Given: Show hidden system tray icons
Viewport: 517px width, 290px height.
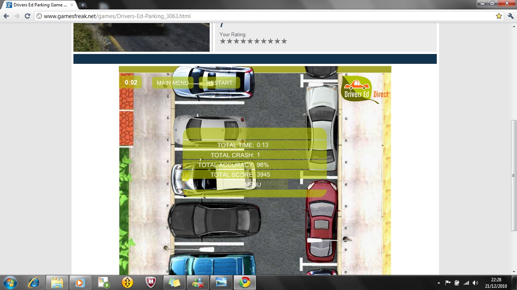Looking at the screenshot, I should click(x=439, y=282).
